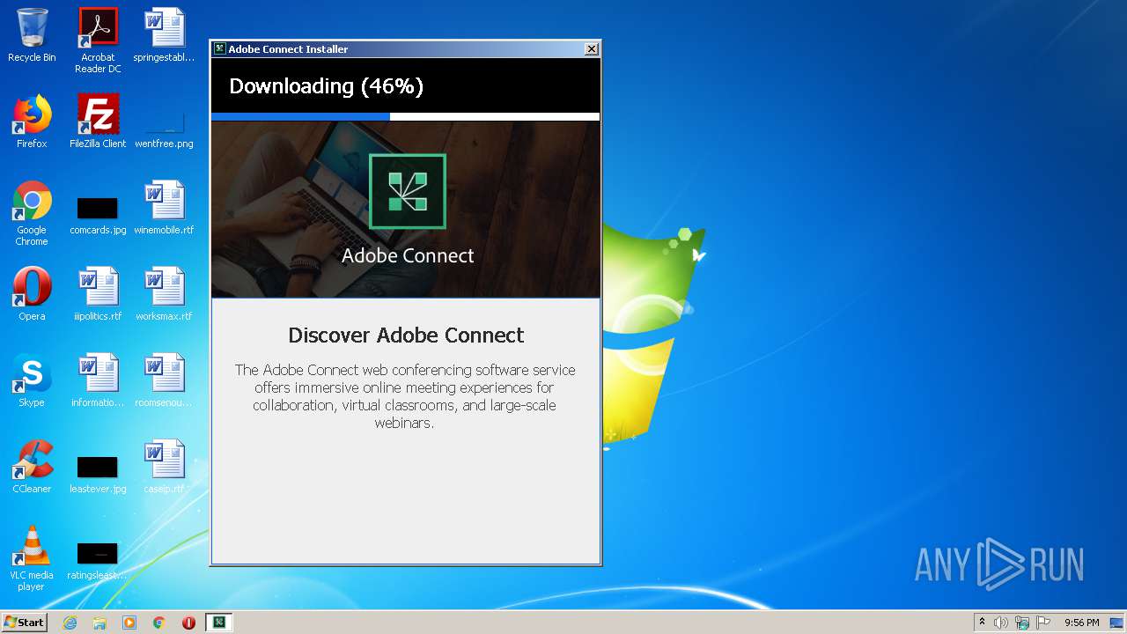Open Internet Explorer from taskbar

(70, 623)
